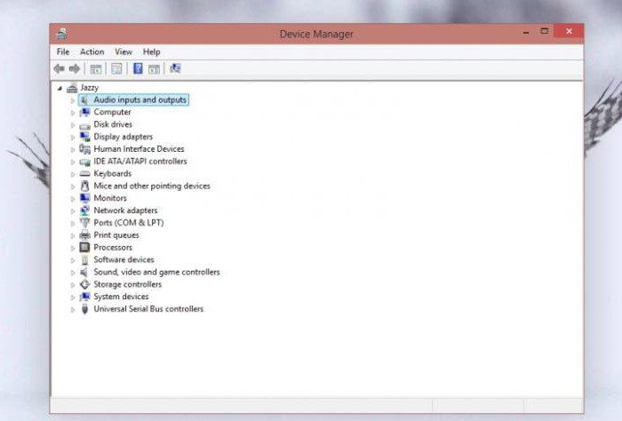Click the Forward arrow in toolbar
Screen dimensions: 622x421
pos(75,68)
